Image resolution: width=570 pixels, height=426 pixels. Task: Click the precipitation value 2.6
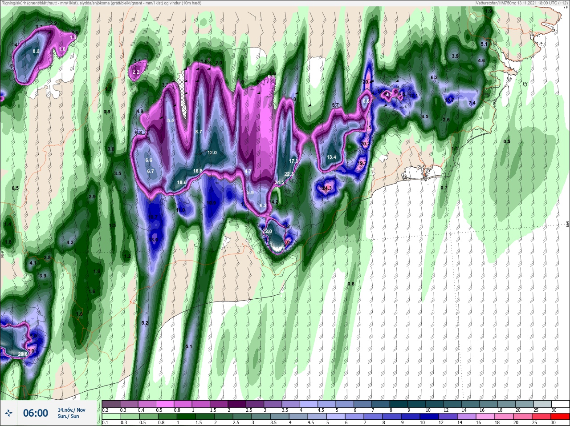coord(447,120)
